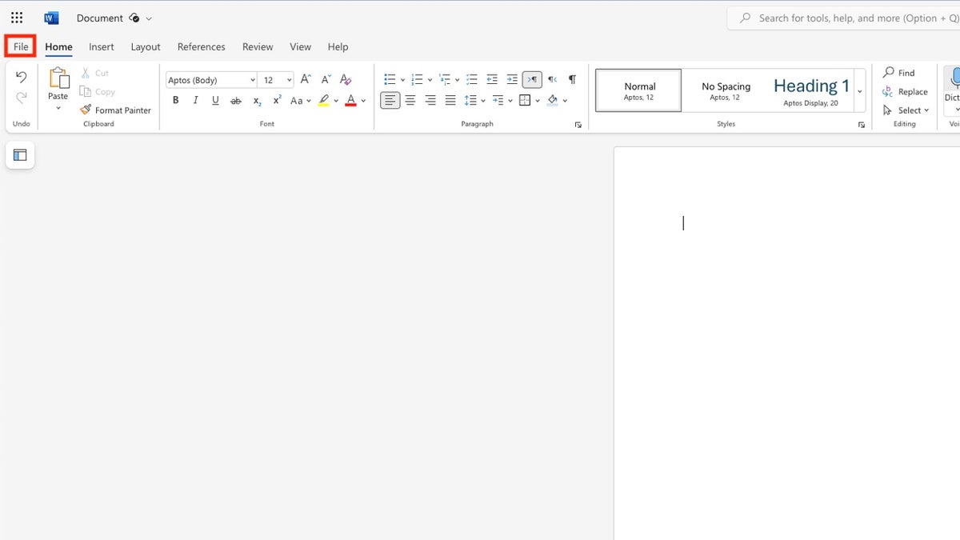
Task: Apply the Normal style
Action: (x=639, y=90)
